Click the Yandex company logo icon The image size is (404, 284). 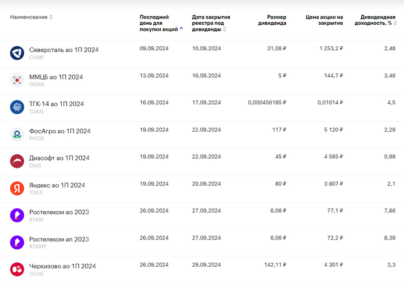(x=16, y=188)
